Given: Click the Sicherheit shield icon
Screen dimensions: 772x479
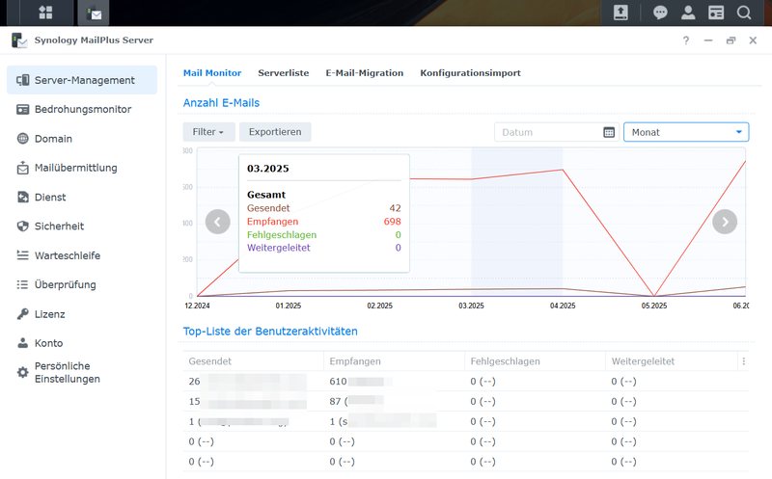Looking at the screenshot, I should click(22, 226).
